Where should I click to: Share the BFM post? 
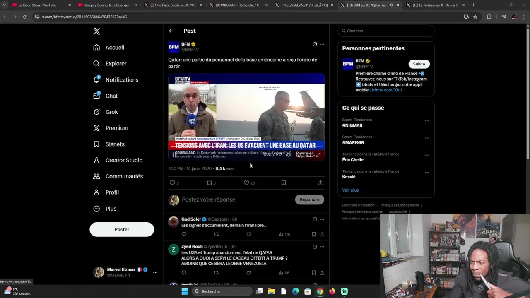click(320, 183)
